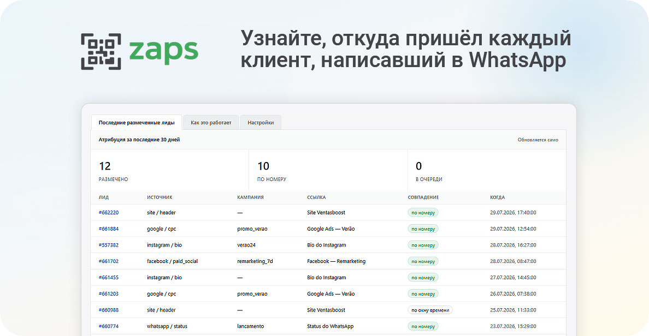Click the lancamento campaign cell
This screenshot has height=336, width=649.
[x=250, y=326]
